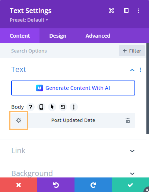This screenshot has width=149, height=192.
Task: Snap settings panel to sidebar icon
Action: [126, 10]
